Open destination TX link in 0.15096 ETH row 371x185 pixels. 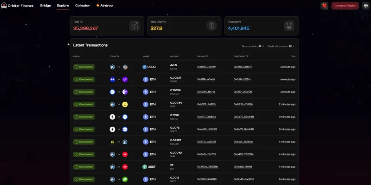243,92
